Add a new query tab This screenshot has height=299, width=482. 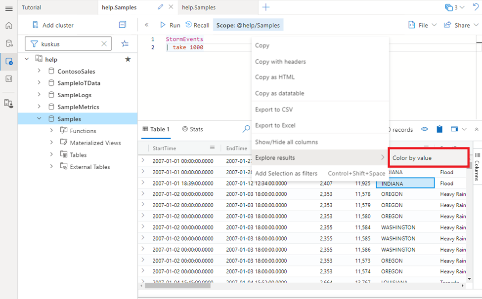(x=266, y=7)
